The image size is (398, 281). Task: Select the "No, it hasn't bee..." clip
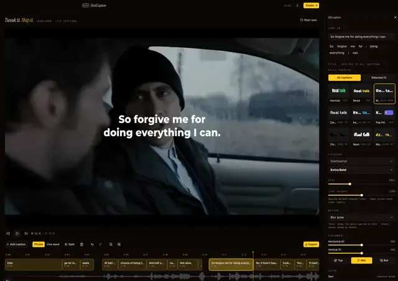click(267, 264)
